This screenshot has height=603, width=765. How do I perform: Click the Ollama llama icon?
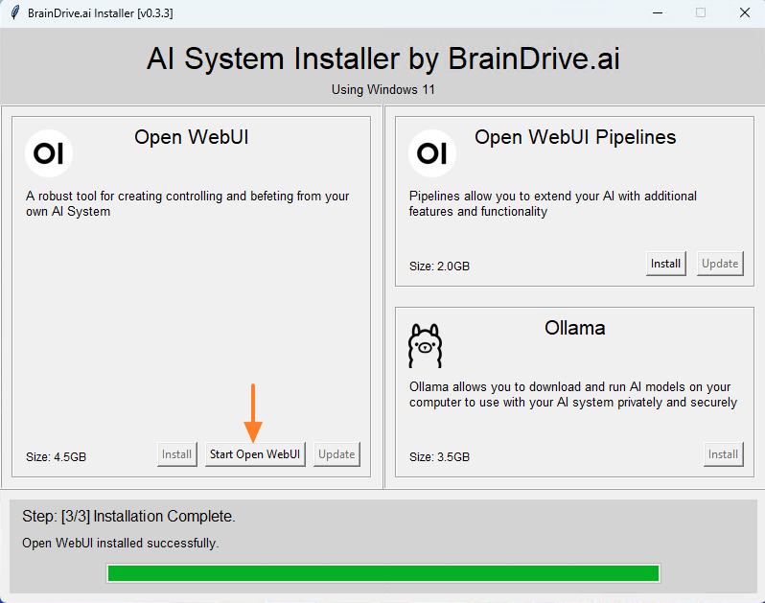click(x=425, y=345)
